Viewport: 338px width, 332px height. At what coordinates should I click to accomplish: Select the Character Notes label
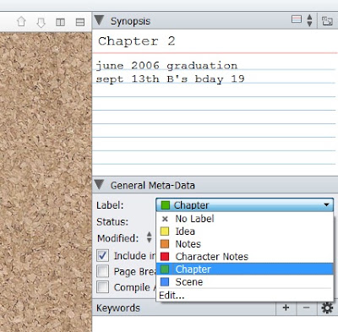pyautogui.click(x=244, y=257)
